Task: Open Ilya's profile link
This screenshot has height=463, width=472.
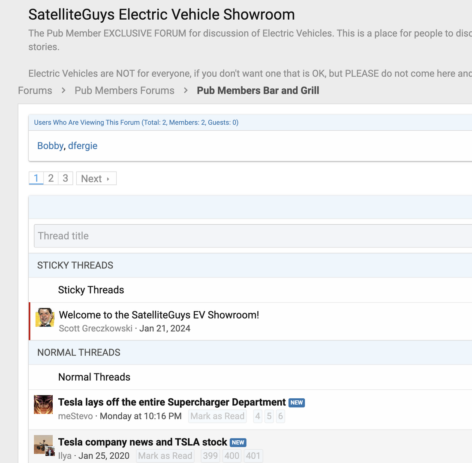Action: coord(65,456)
